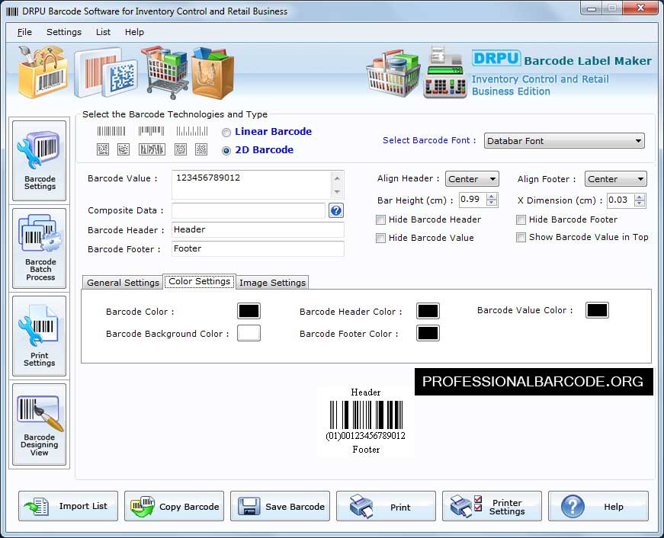
Task: Click the last 2D barcode sample icon
Action: tap(201, 149)
